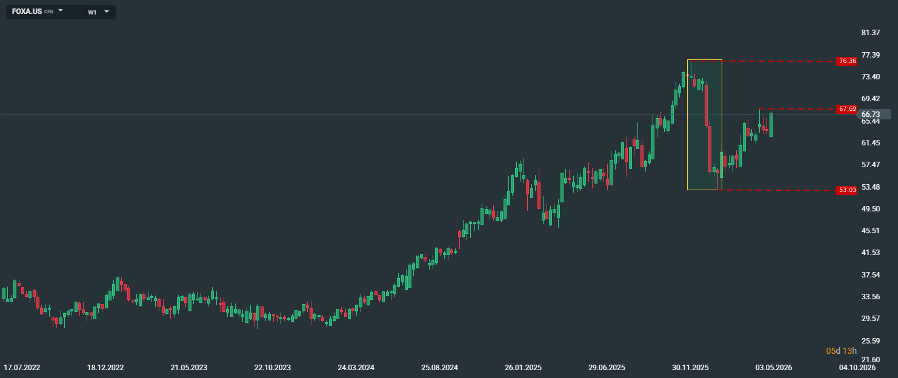The height and width of the screenshot is (378, 898).
Task: Click the 81.37 level on price axis
Action: tap(871, 33)
